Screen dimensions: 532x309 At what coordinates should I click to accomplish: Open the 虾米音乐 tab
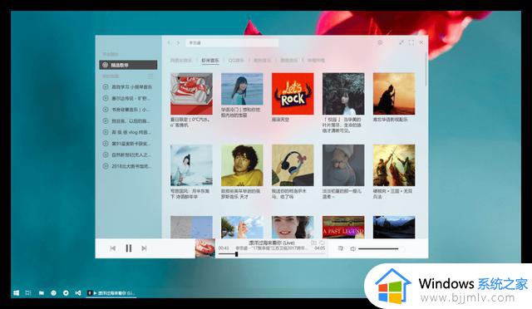(210, 61)
